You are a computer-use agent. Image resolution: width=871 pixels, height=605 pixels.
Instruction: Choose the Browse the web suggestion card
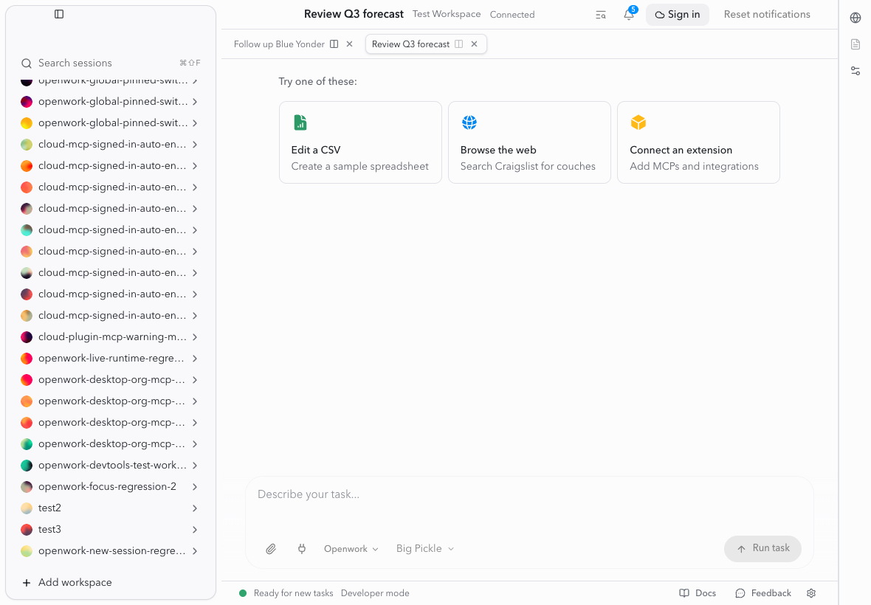point(529,142)
